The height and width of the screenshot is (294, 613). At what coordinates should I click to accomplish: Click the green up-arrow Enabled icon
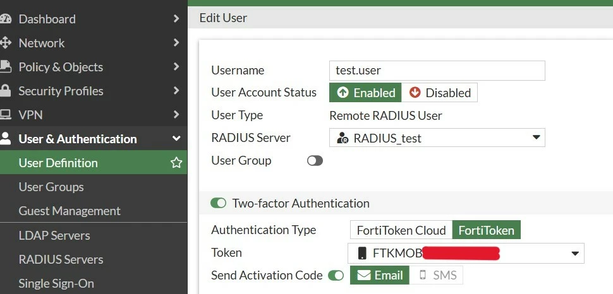tap(343, 93)
